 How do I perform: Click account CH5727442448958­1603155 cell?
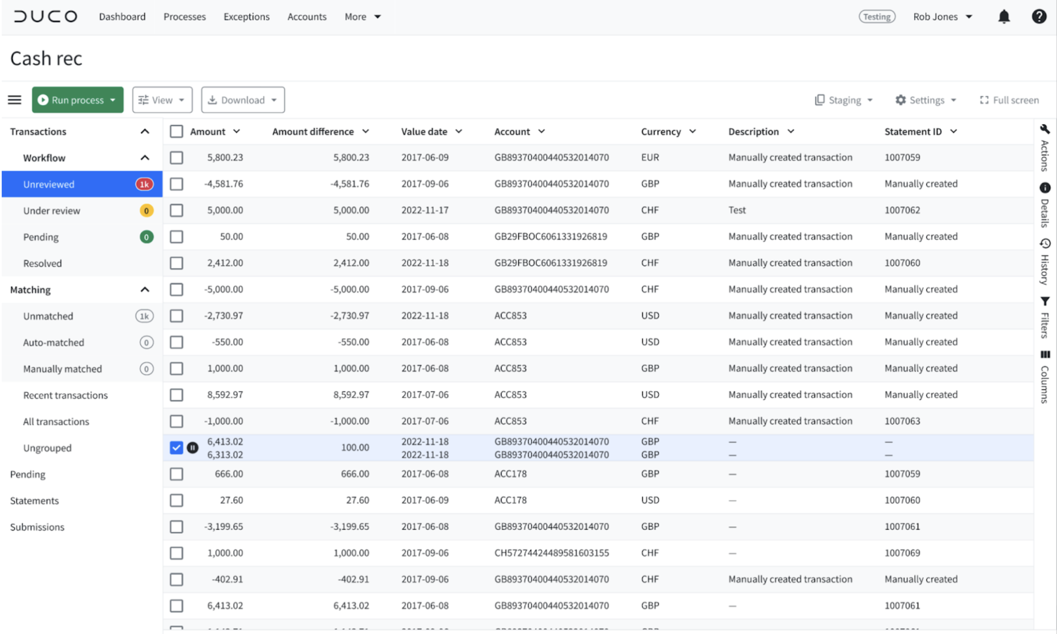click(551, 553)
